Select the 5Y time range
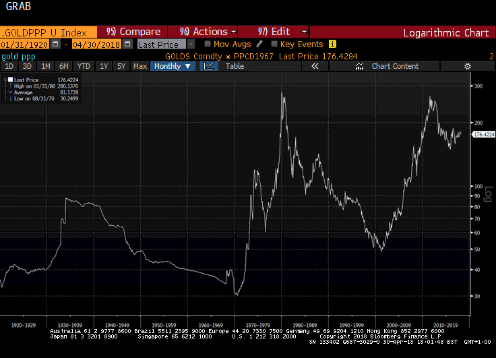496x358 pixels. (121, 66)
